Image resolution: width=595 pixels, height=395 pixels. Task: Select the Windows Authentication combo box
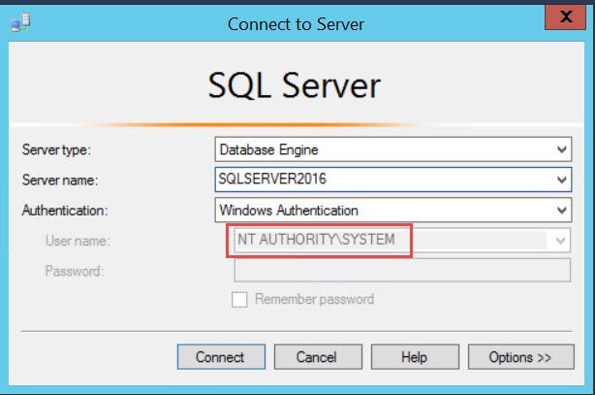(392, 210)
